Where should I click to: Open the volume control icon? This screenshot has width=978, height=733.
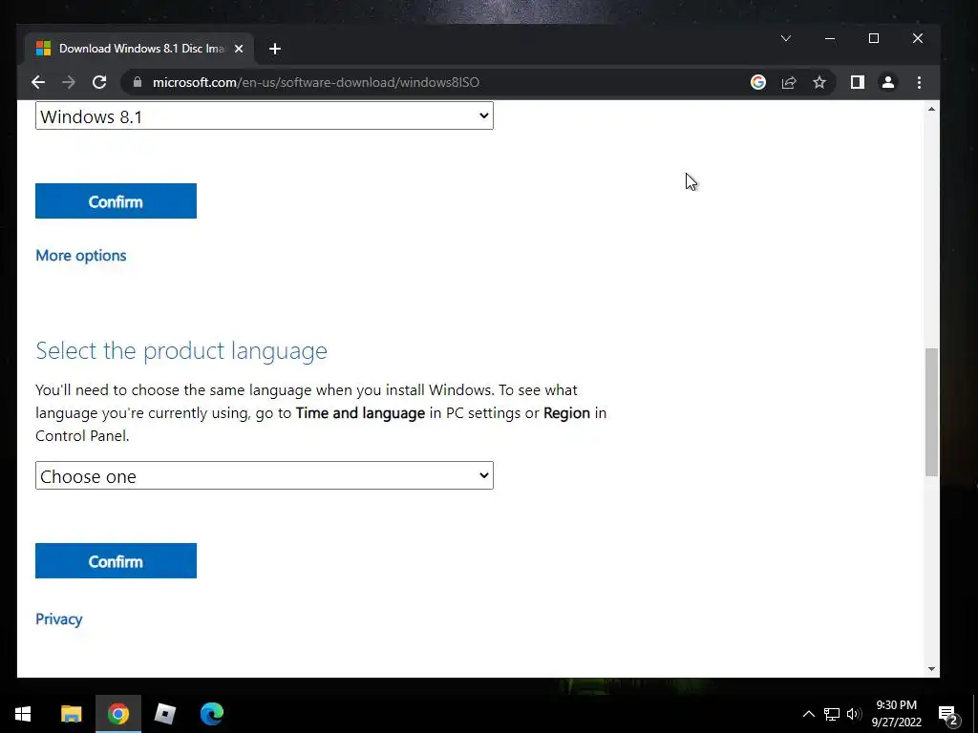click(854, 714)
